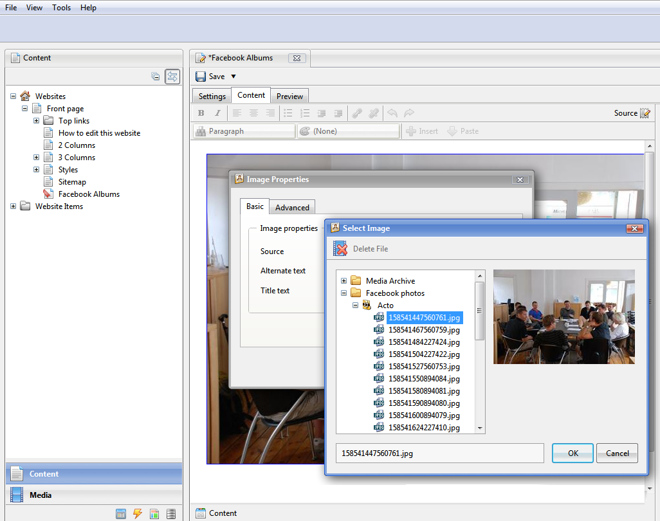Image resolution: width=660 pixels, height=521 pixels.
Task: Switch to the Advanced tab in Image Properties
Action: pyautogui.click(x=292, y=207)
